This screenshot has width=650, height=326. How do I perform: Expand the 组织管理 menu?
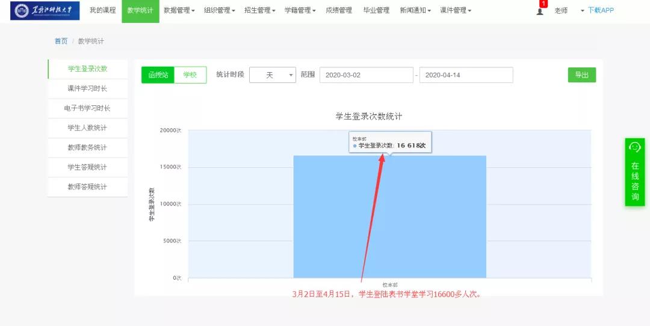click(x=219, y=11)
